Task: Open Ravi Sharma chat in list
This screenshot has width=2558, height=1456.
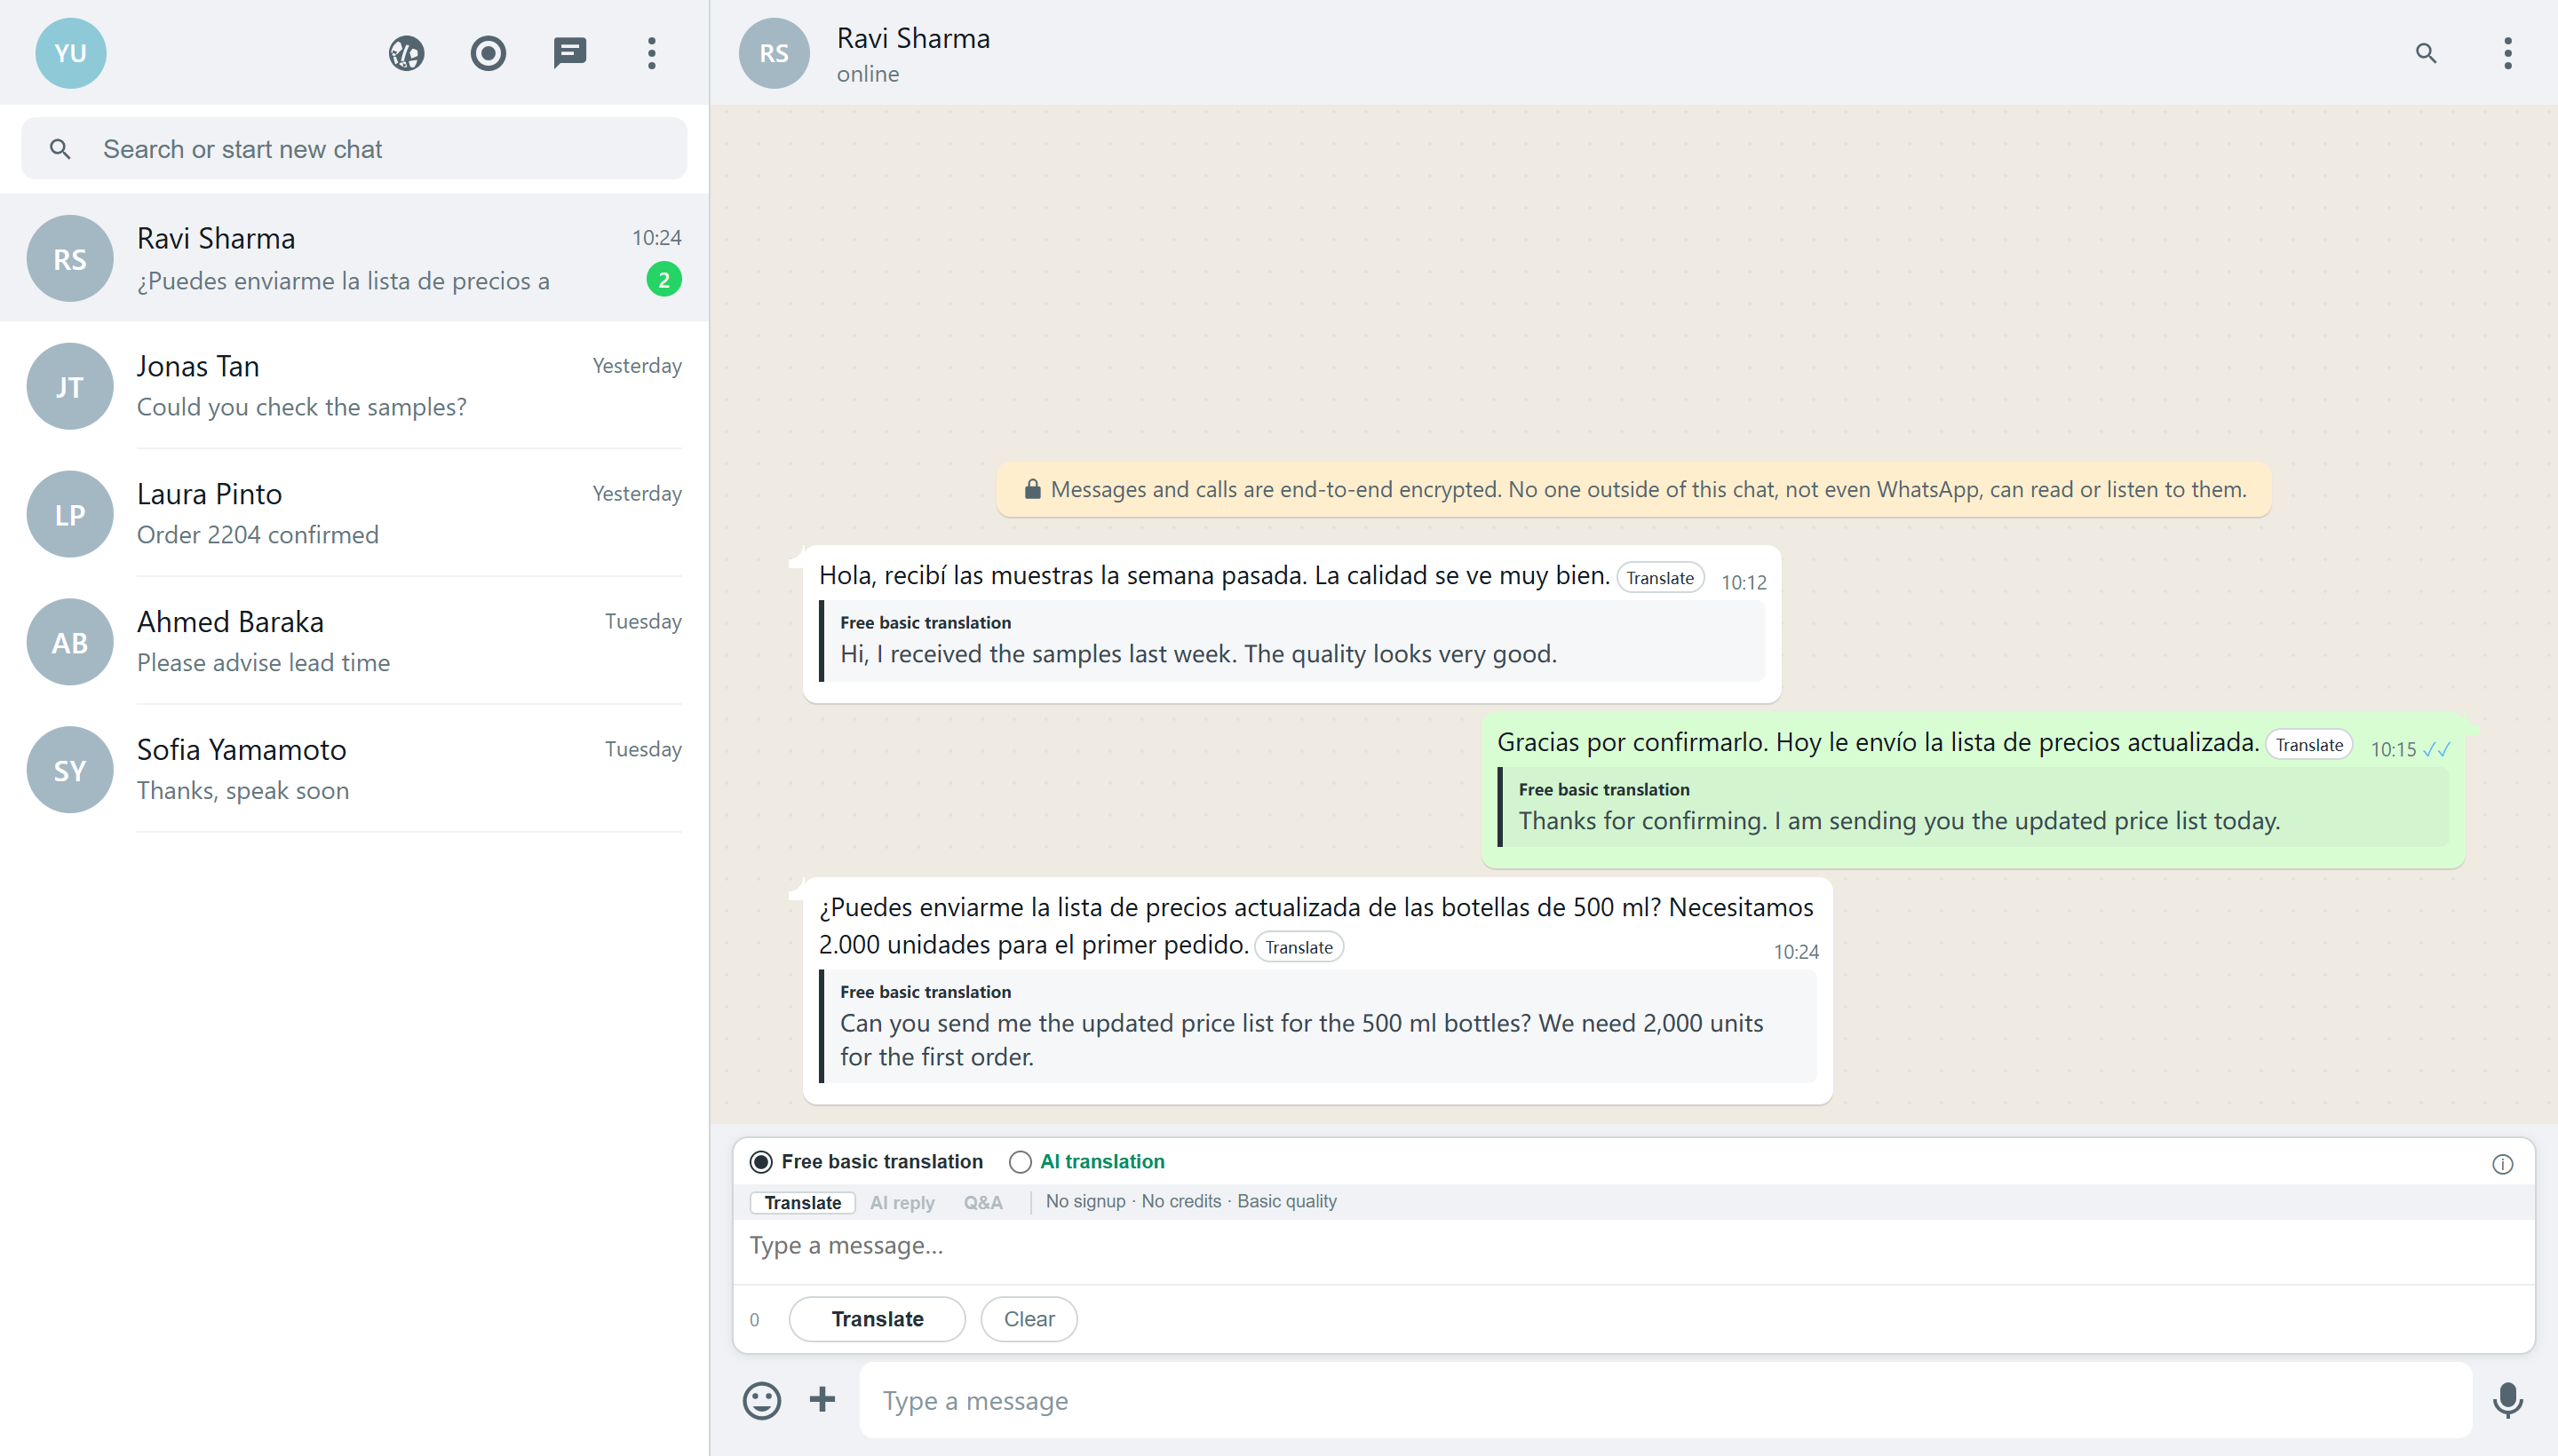Action: point(354,258)
